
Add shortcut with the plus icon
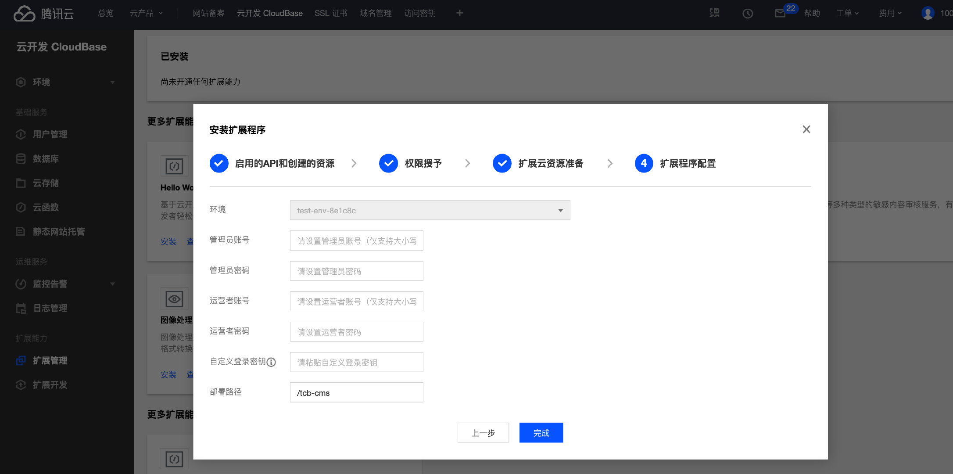point(459,13)
